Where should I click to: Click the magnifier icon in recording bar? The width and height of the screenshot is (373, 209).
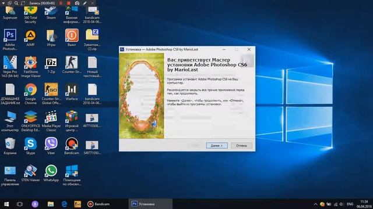[16, 3]
